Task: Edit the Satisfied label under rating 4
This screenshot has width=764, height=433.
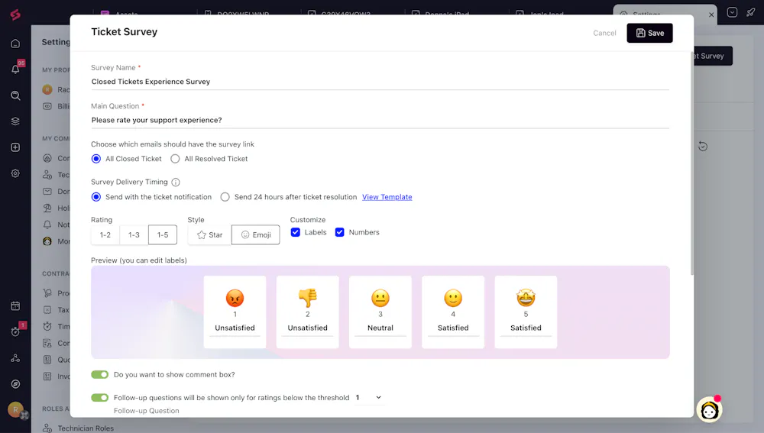Action: point(453,328)
